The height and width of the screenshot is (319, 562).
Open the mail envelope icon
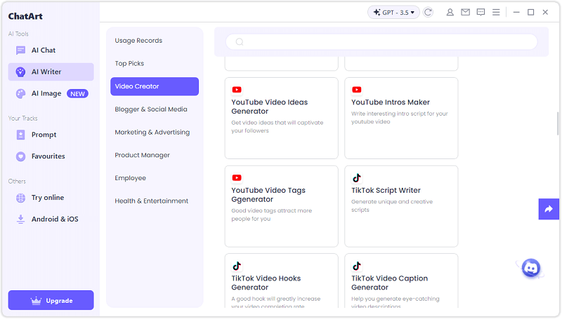465,12
